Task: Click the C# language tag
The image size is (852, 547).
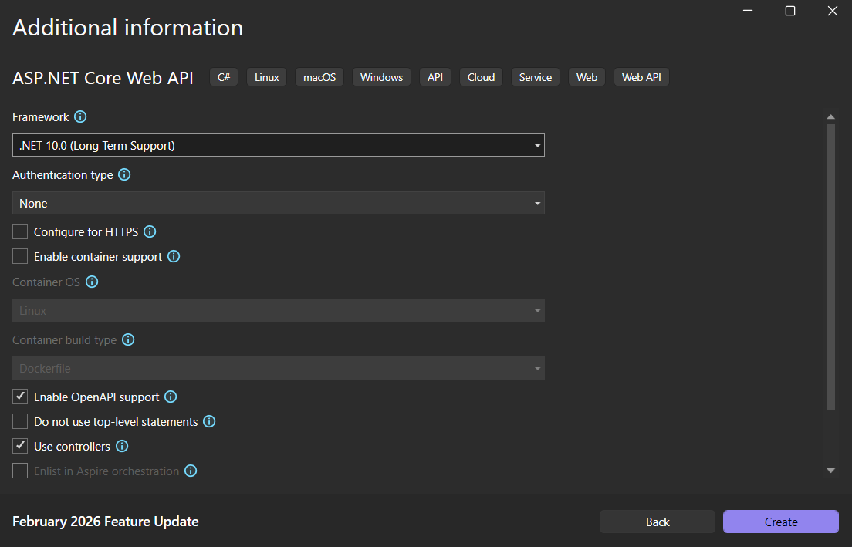Action: [x=224, y=77]
